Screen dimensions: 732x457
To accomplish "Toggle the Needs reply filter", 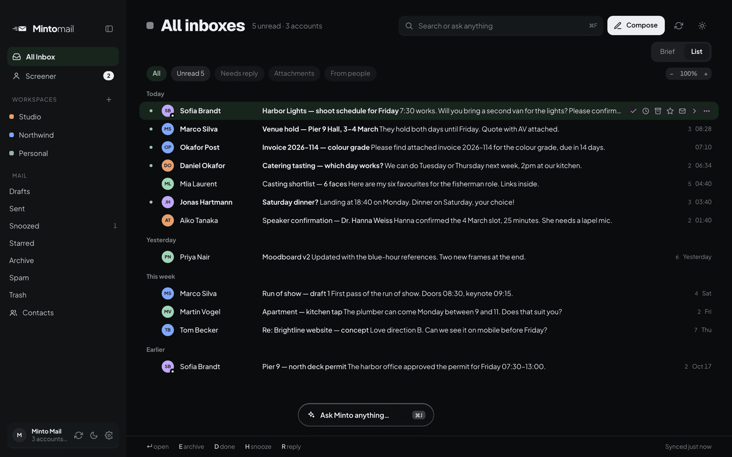I will tap(239, 74).
